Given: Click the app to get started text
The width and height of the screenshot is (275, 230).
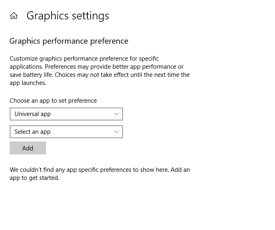Looking at the screenshot, I should click(34, 178).
